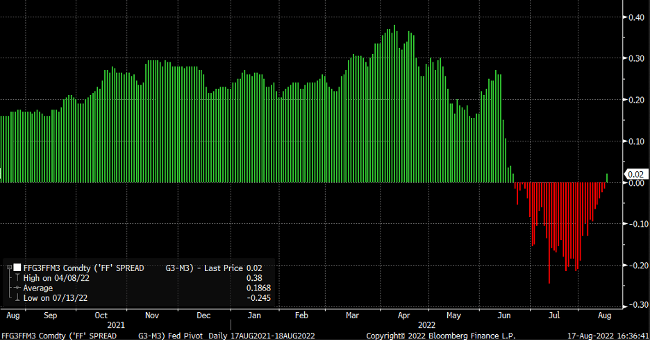Click the 0.02 last-price tag on axis

636,175
